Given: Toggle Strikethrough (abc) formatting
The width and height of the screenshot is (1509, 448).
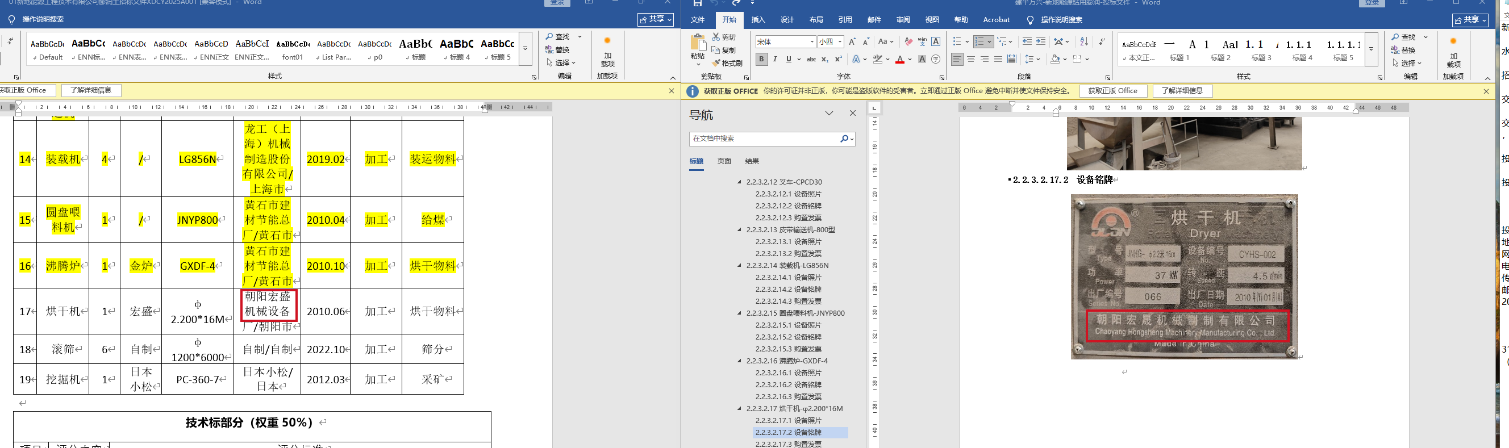Looking at the screenshot, I should (x=811, y=59).
